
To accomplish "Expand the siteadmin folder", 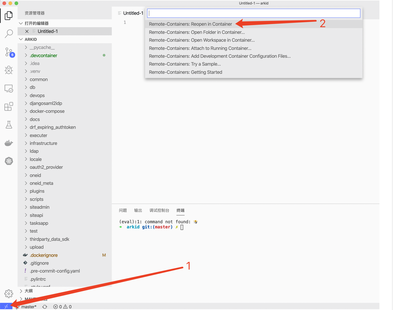I will tap(65, 207).
